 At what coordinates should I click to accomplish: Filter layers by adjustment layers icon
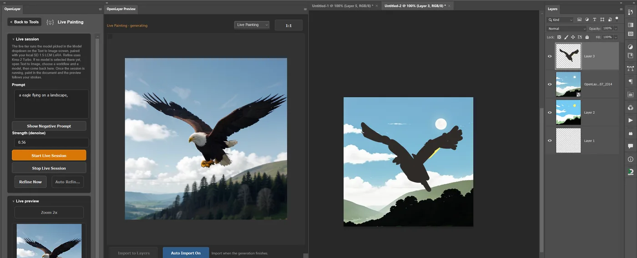point(587,19)
